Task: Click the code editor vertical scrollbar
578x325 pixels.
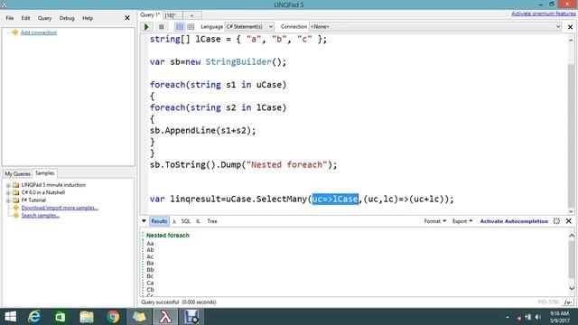Action: click(x=571, y=125)
